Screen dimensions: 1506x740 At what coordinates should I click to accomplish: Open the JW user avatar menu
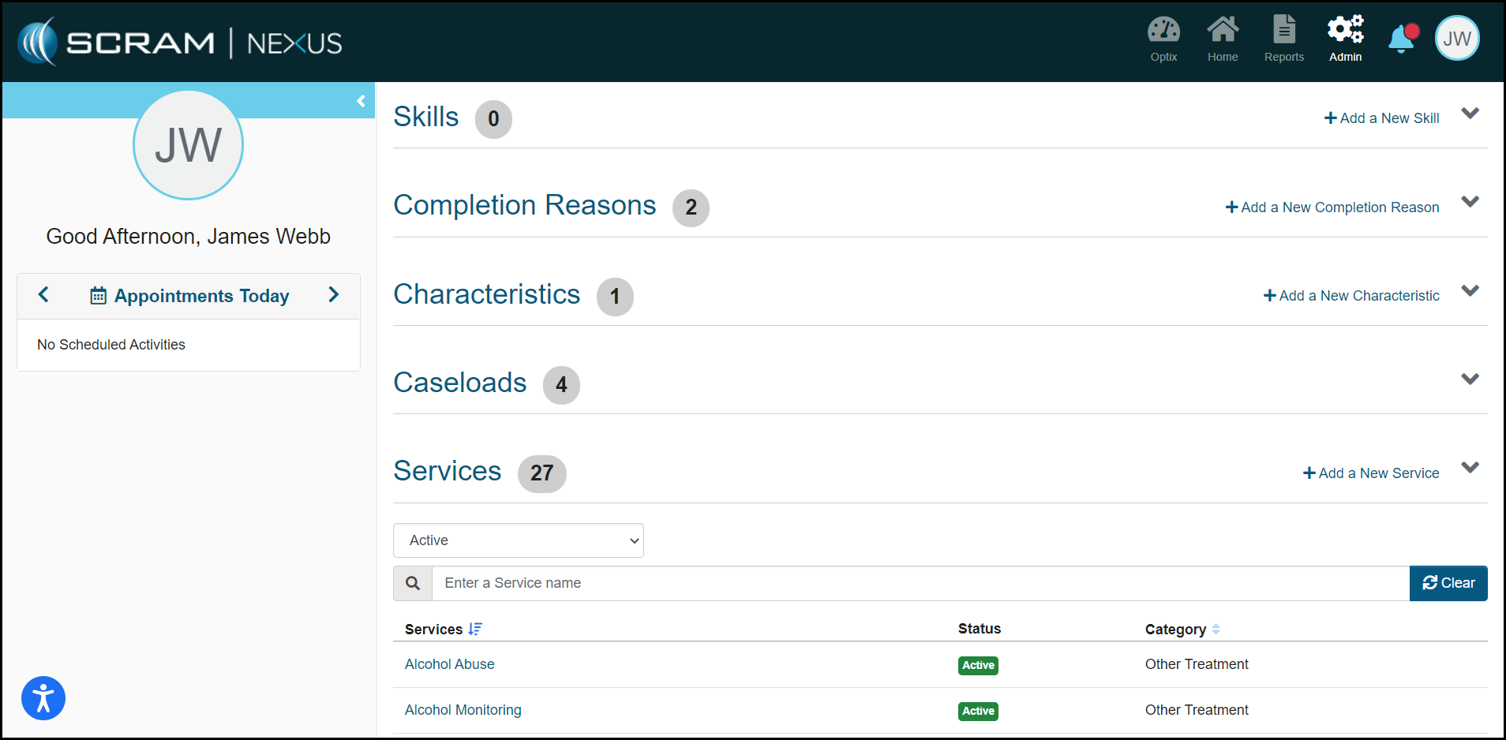pyautogui.click(x=1456, y=39)
